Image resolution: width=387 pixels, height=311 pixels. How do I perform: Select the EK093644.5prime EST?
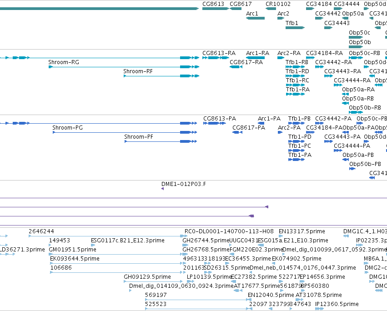(118, 263)
